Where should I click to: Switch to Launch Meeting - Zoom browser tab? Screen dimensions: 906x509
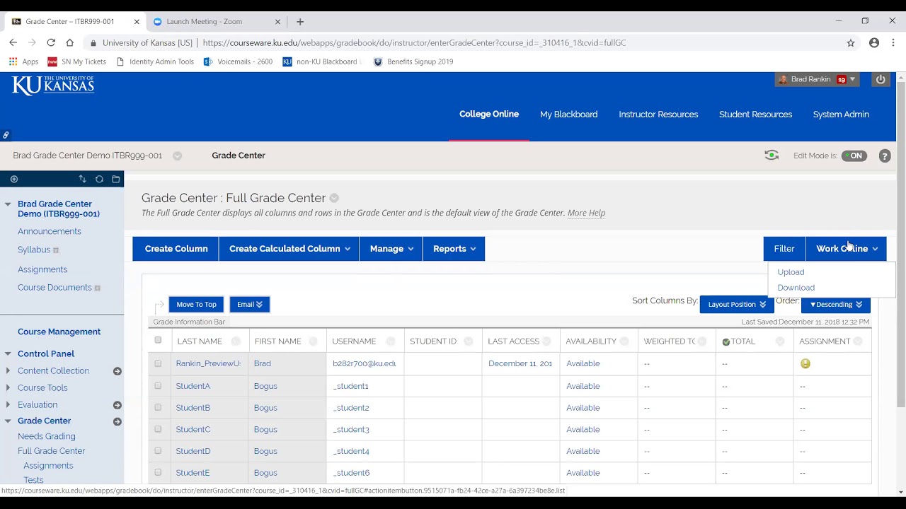(216, 21)
